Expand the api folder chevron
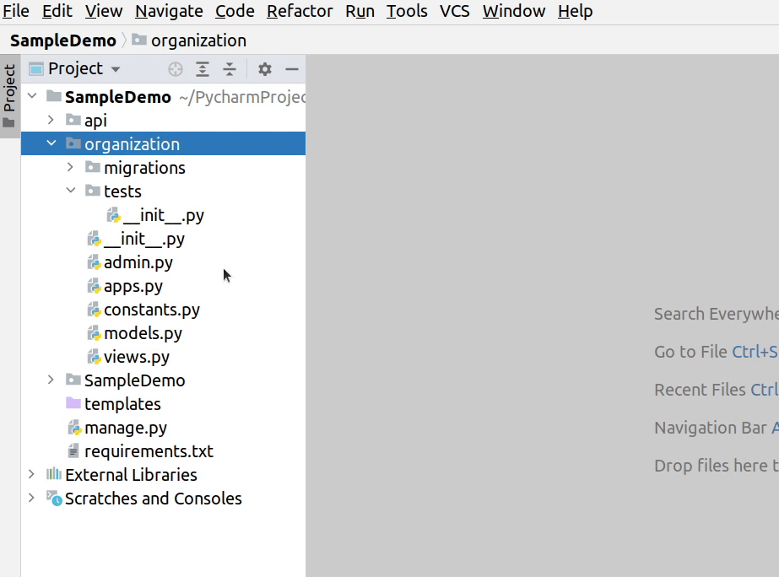The width and height of the screenshot is (779, 577). [51, 120]
